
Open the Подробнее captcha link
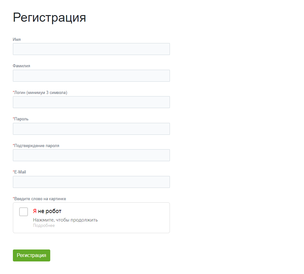click(x=44, y=226)
